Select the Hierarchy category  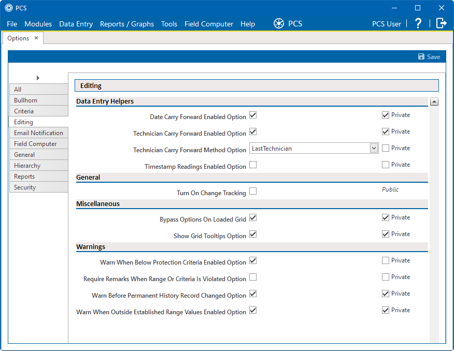pos(38,166)
